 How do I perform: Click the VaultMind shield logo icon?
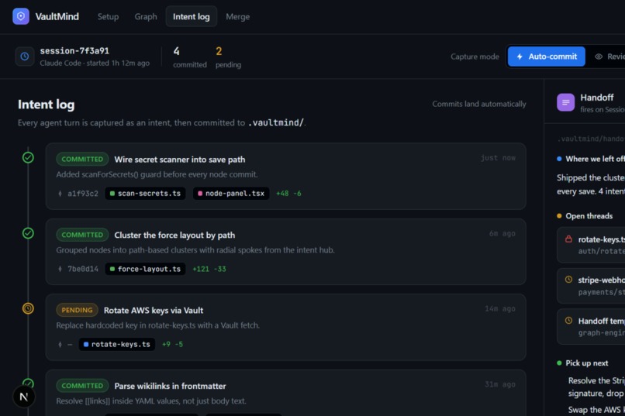click(x=21, y=16)
